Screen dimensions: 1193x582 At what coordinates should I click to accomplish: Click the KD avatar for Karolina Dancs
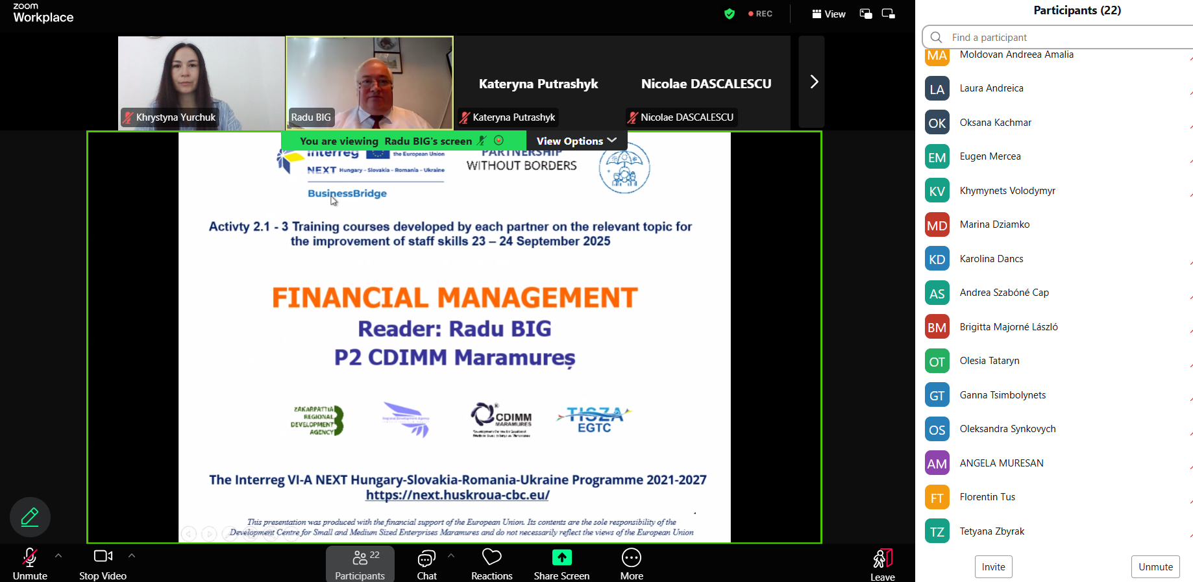click(937, 259)
